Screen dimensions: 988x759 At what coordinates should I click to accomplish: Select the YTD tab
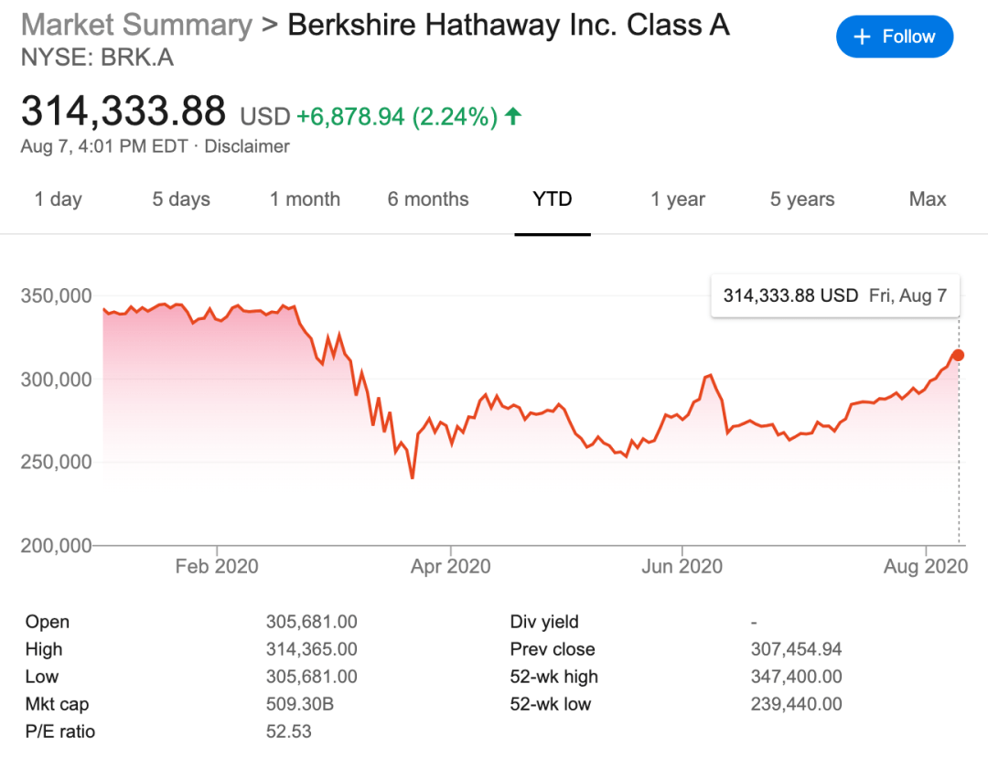coord(552,199)
